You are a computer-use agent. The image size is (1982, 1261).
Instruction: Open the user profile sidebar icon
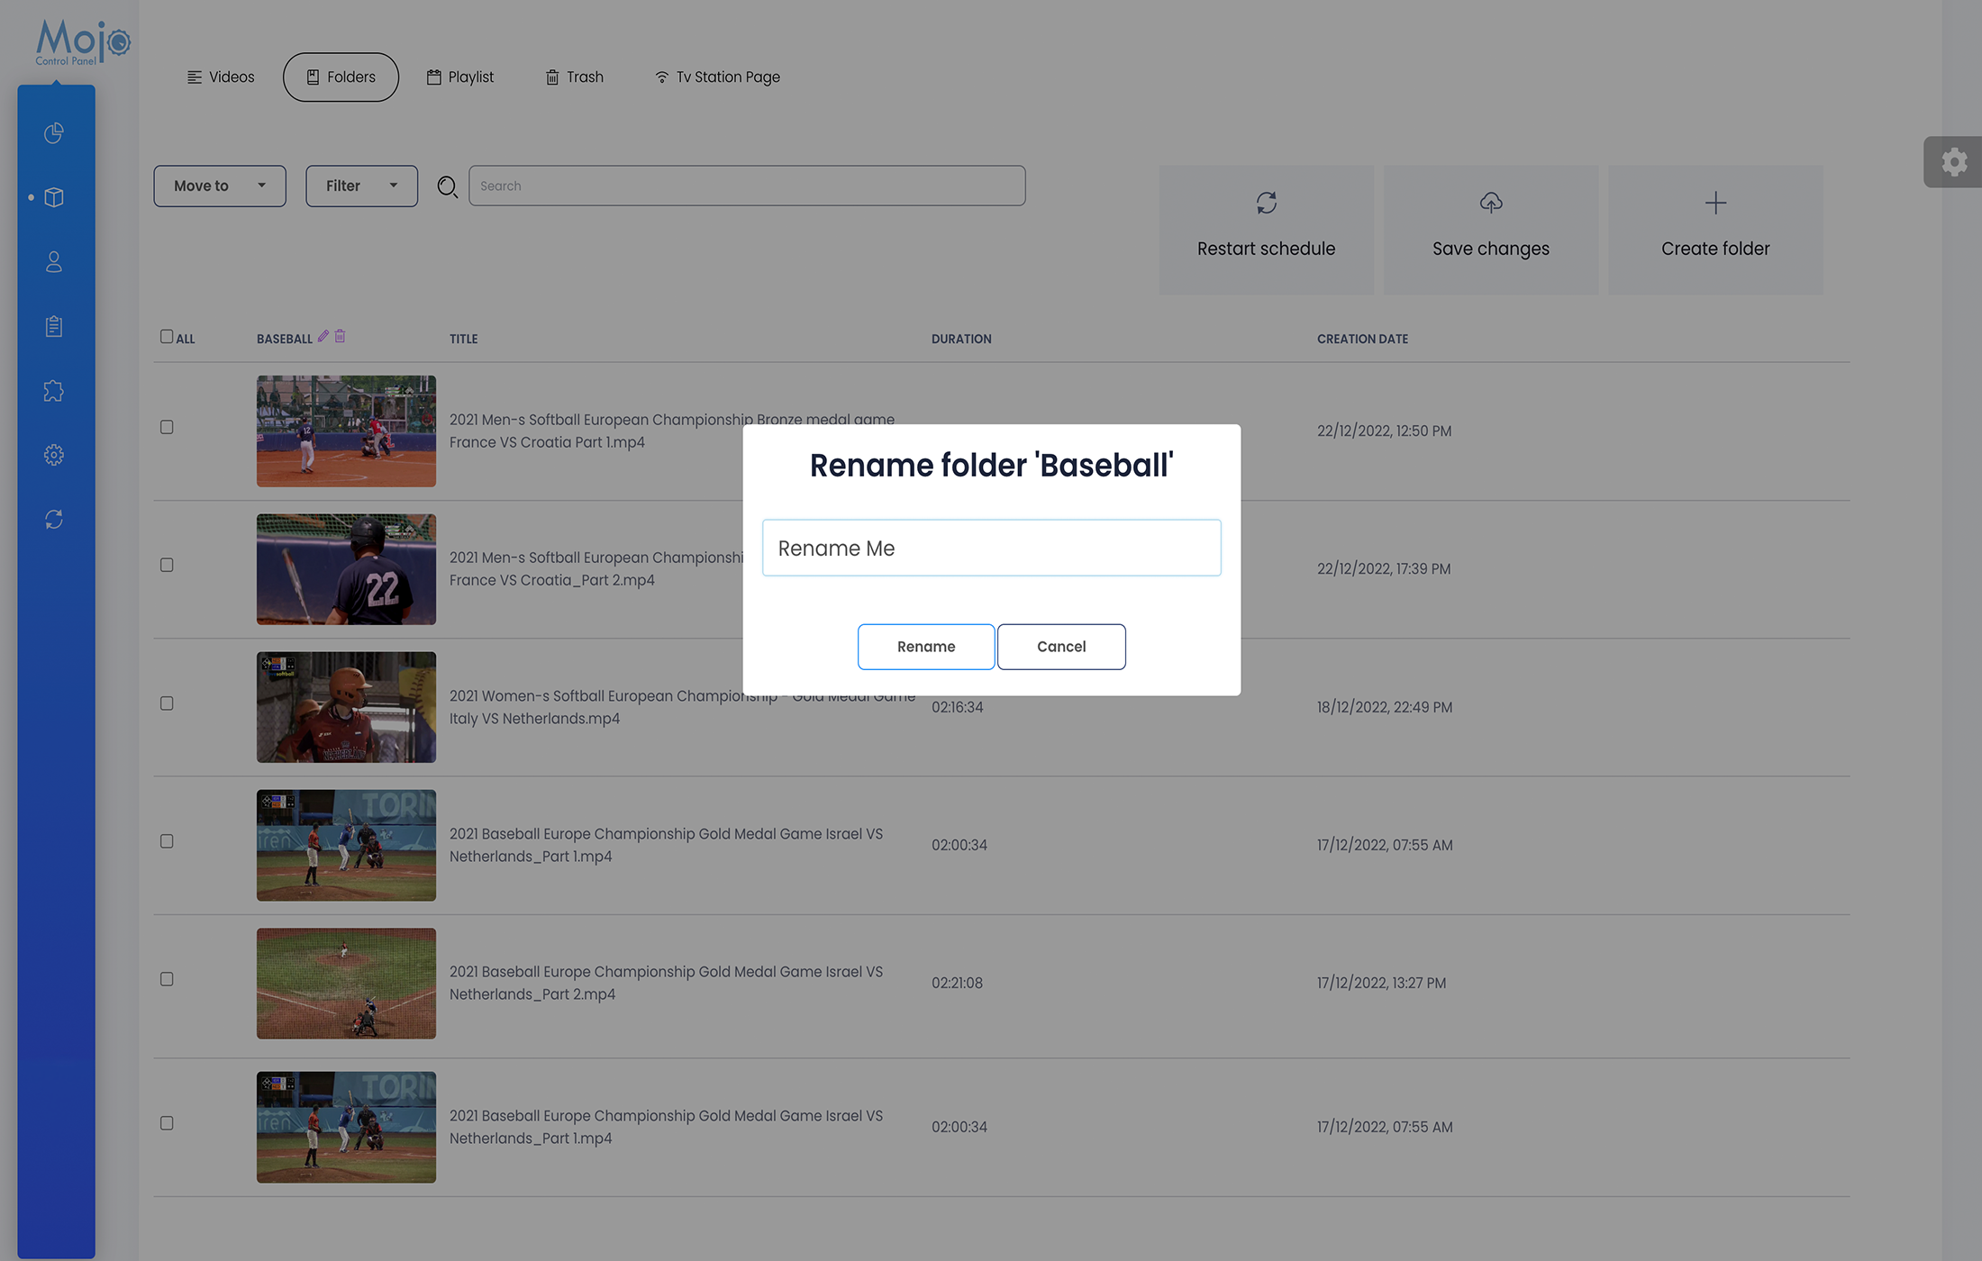[x=54, y=262]
